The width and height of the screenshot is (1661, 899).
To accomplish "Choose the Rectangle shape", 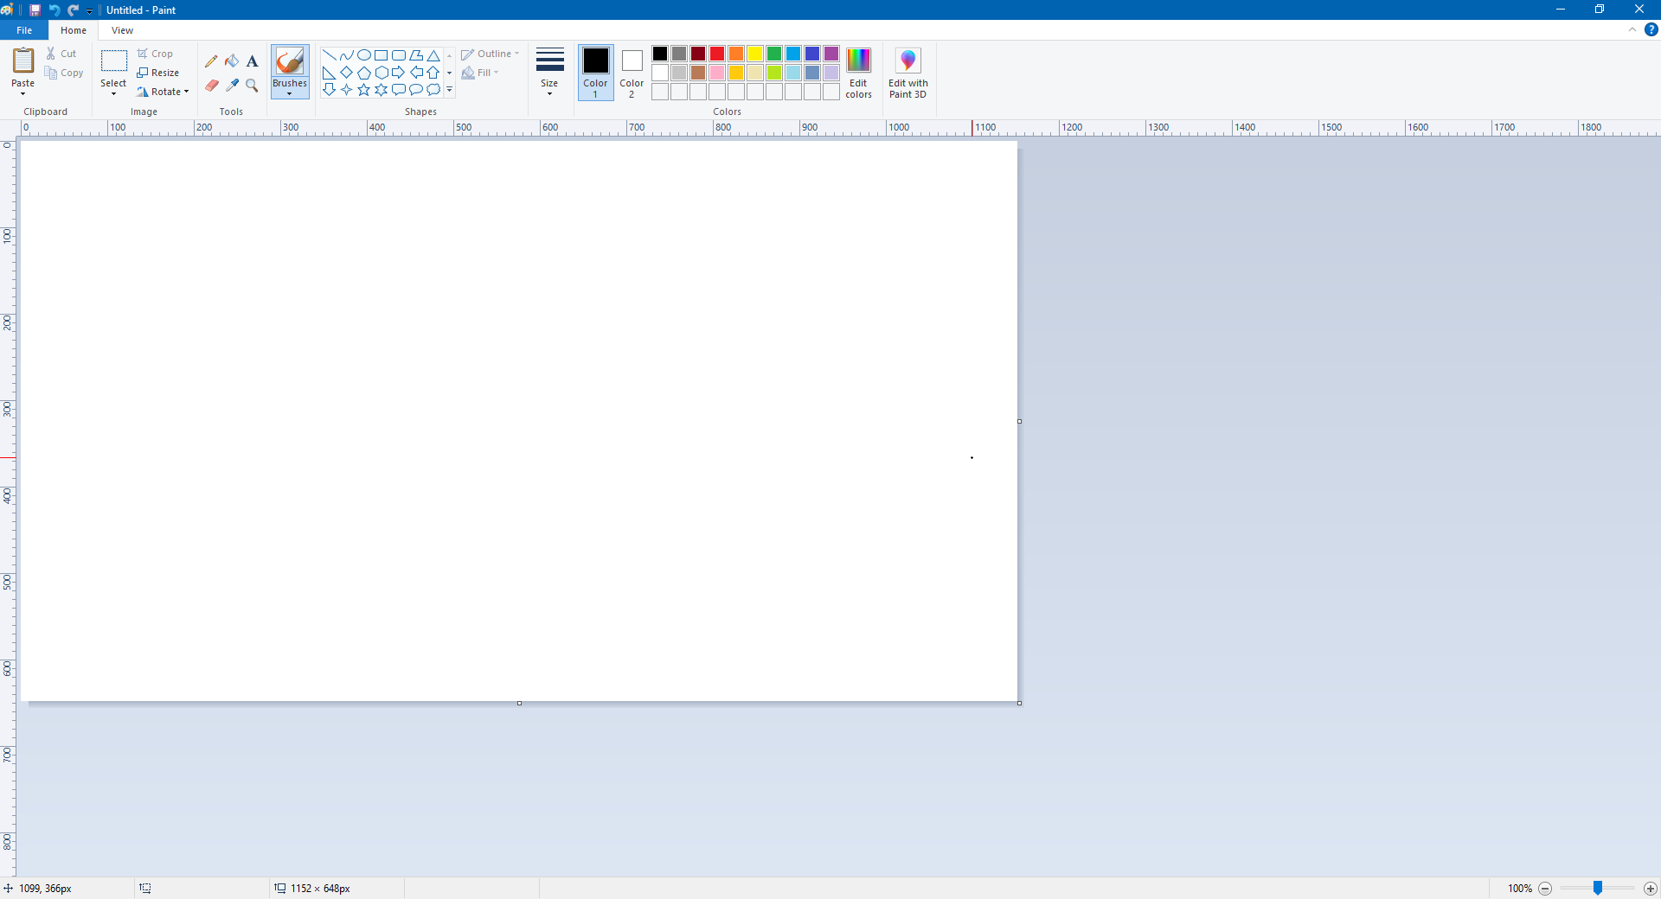I will tap(381, 55).
